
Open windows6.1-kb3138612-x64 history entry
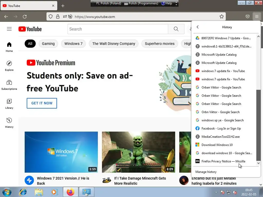225,46
